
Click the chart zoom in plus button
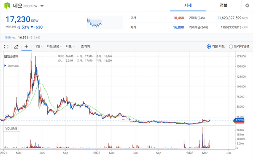130,119
